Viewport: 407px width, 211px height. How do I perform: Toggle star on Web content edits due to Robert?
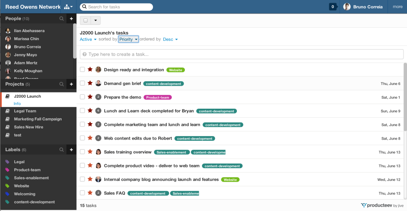(x=90, y=138)
